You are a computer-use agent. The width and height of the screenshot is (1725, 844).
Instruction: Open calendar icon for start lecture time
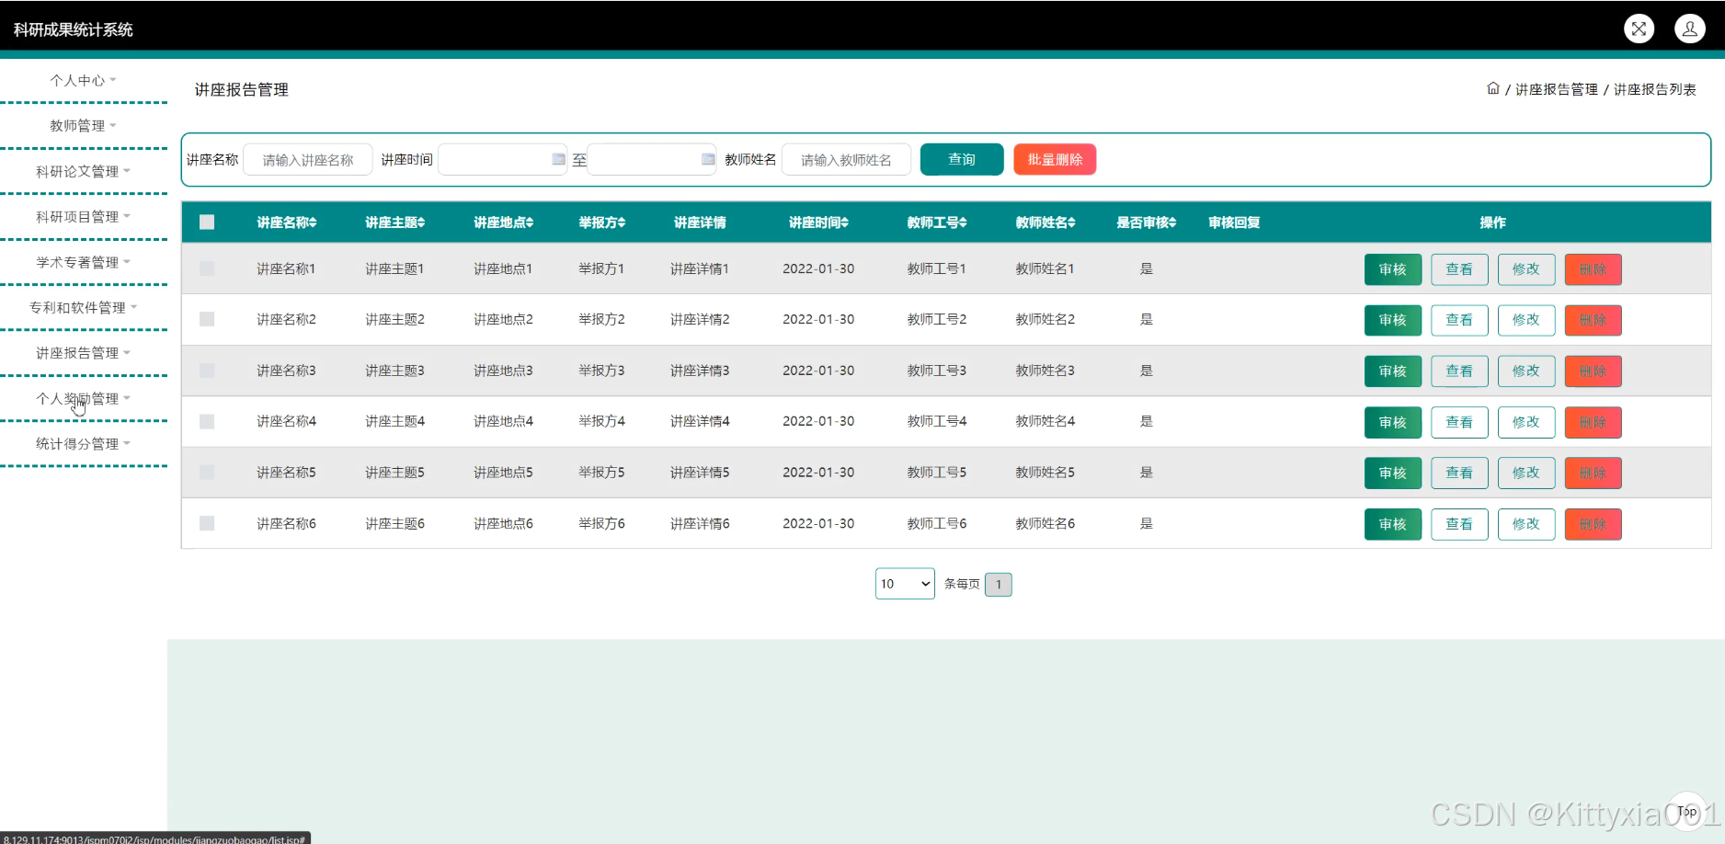[558, 159]
